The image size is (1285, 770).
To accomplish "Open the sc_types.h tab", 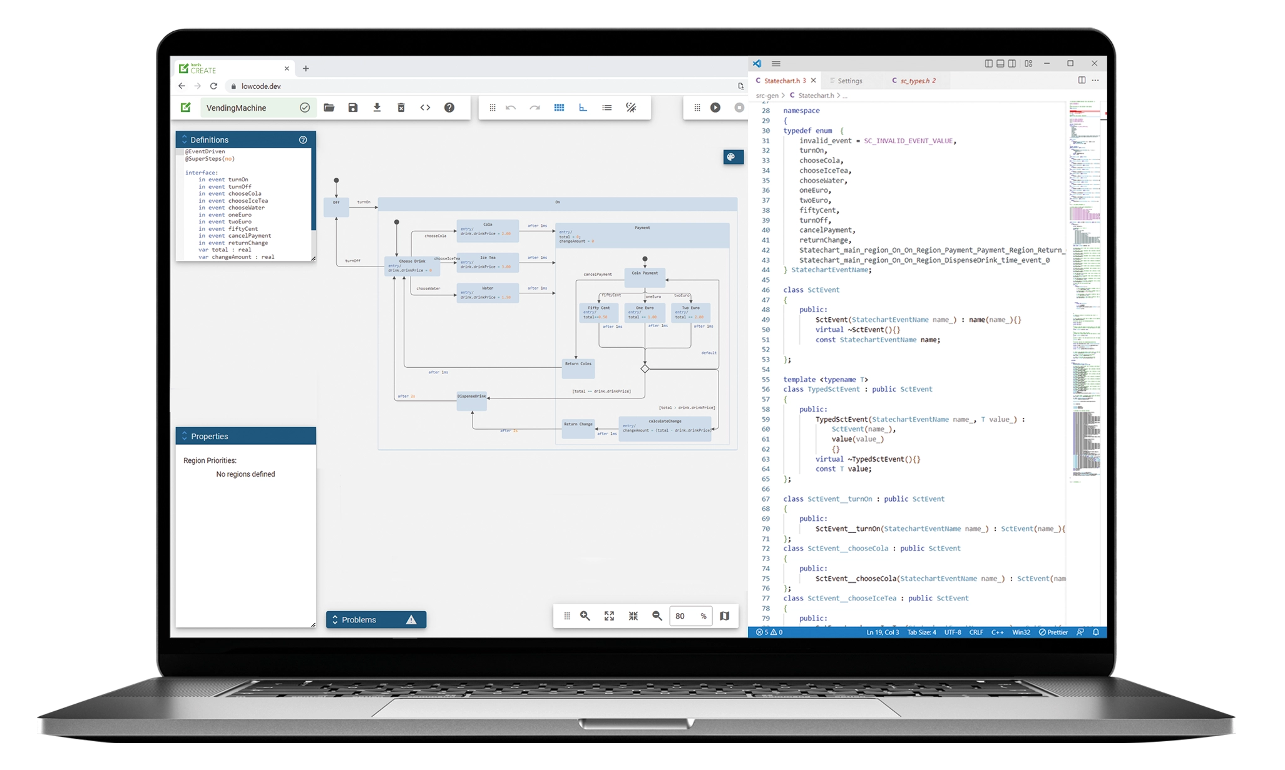I will [917, 81].
